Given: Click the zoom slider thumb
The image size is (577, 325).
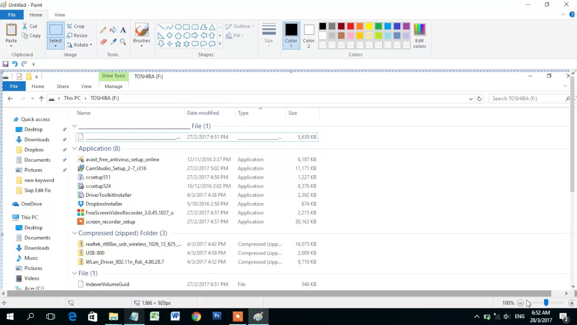Looking at the screenshot, I should click(546, 303).
